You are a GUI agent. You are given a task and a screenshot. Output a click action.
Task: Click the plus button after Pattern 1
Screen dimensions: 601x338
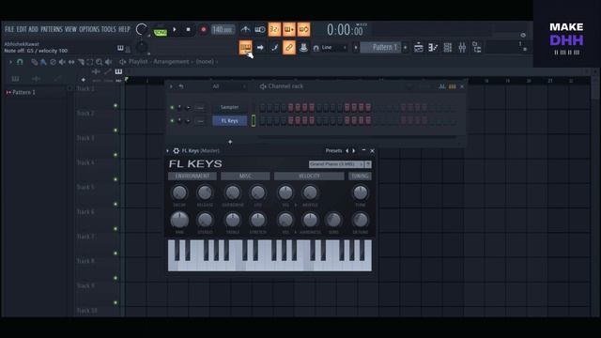405,48
